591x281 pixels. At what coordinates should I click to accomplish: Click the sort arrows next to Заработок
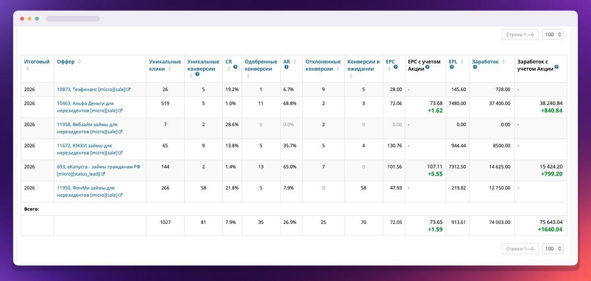[x=503, y=62]
